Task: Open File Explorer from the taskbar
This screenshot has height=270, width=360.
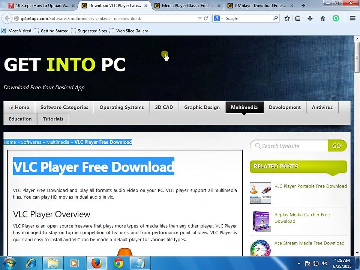Action: click(x=53, y=263)
